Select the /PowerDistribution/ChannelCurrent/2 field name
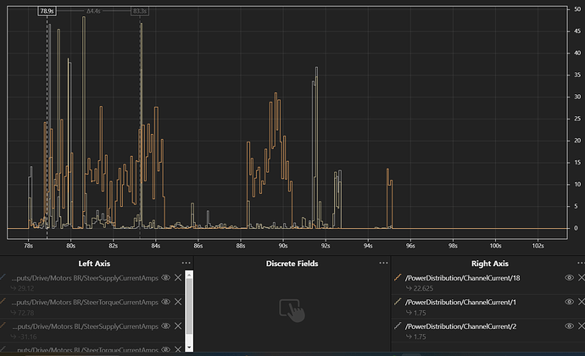585x356 pixels. [x=460, y=326]
